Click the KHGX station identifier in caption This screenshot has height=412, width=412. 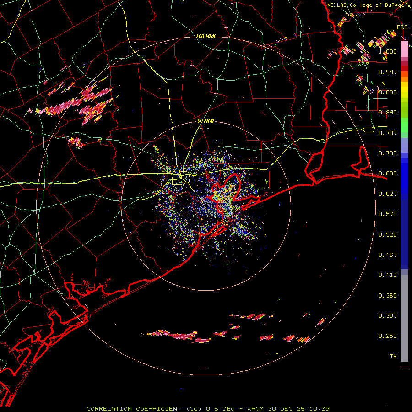click(255, 409)
